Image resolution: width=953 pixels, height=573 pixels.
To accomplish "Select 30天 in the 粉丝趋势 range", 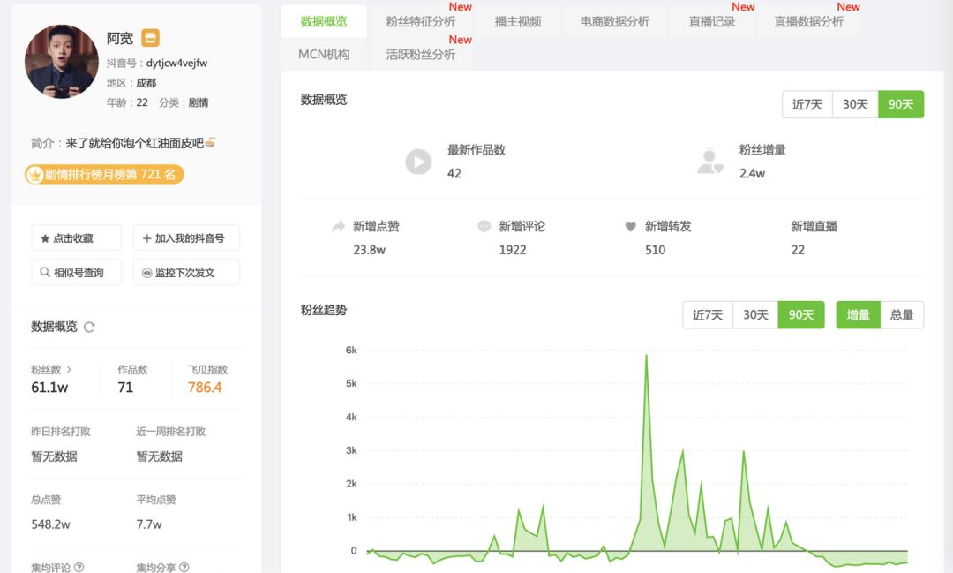I will [x=755, y=315].
